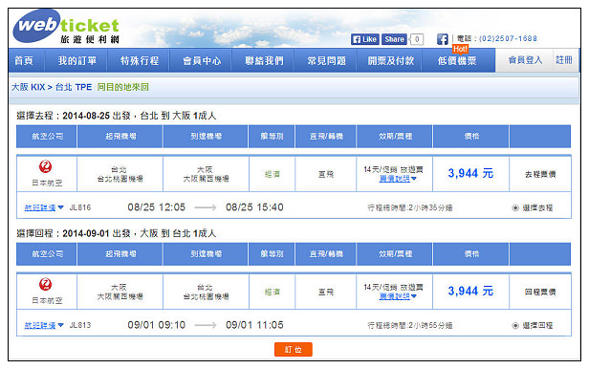
Task: Click phone number (02)2507-1688
Action: (x=508, y=38)
